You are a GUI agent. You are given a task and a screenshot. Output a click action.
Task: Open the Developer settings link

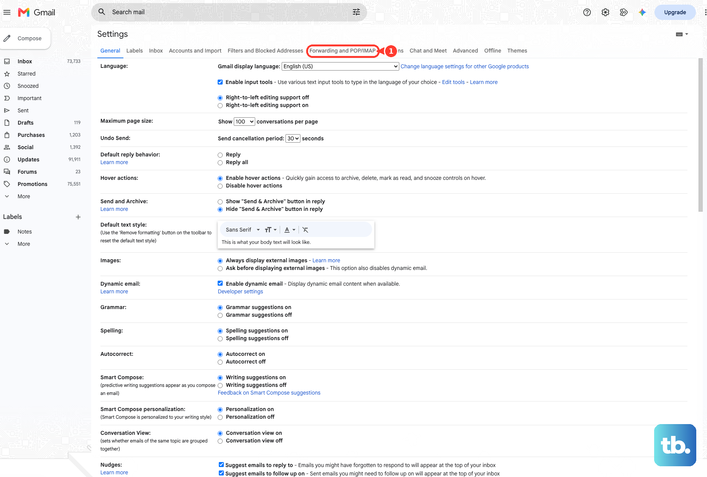[240, 291]
